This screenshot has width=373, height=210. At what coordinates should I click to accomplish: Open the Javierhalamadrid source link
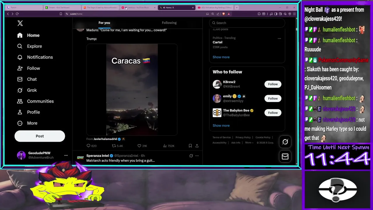pyautogui.click(x=105, y=139)
